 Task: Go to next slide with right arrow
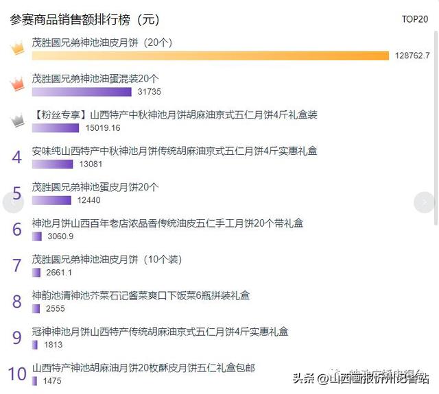pos(425,202)
